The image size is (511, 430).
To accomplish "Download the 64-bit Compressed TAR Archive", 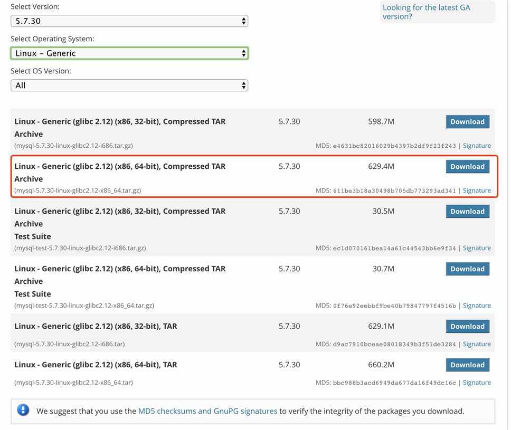I will (x=467, y=167).
